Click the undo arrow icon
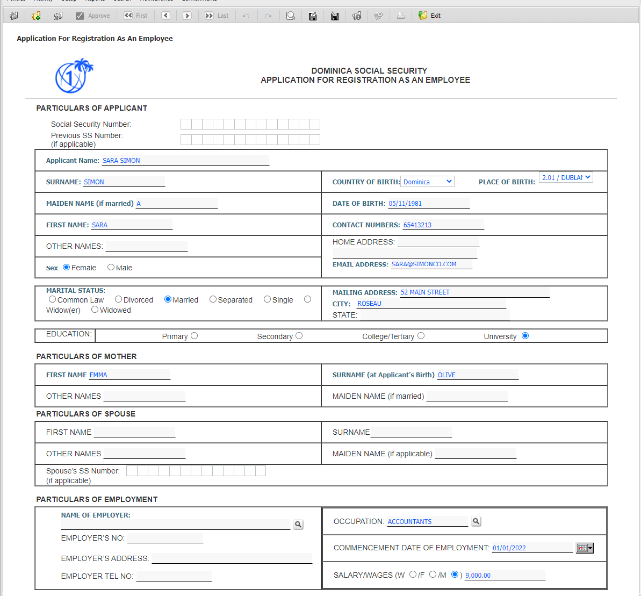This screenshot has height=596, width=641. point(246,16)
